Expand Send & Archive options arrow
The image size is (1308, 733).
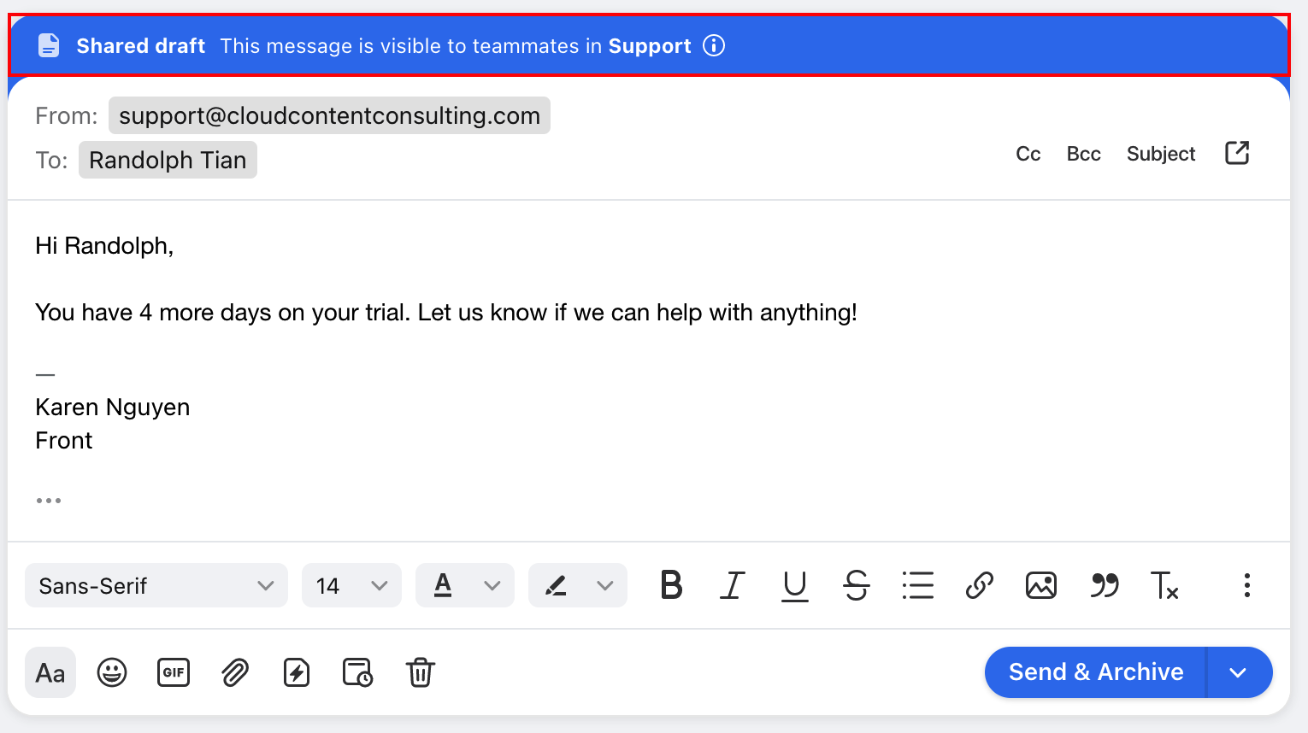click(1239, 672)
